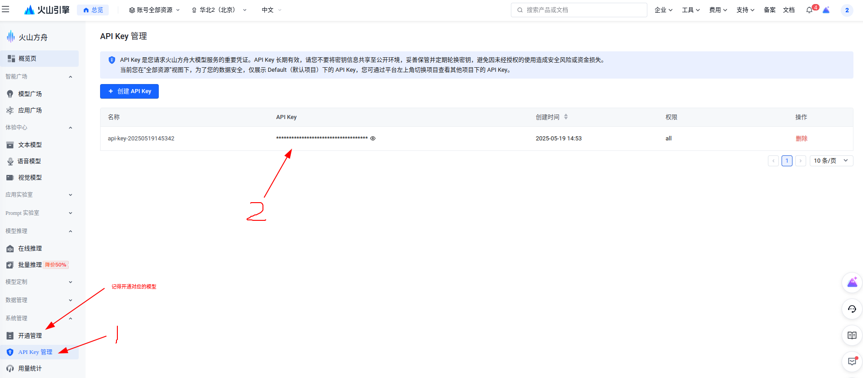The width and height of the screenshot is (863, 378).
Task: Click the 创建 API Key button
Action: (129, 91)
